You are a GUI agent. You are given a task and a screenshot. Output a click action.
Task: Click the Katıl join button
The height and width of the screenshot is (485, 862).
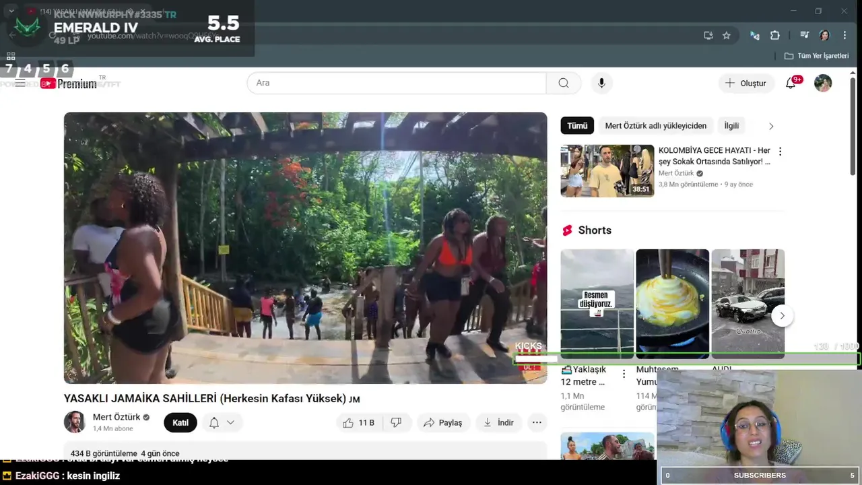tap(180, 422)
